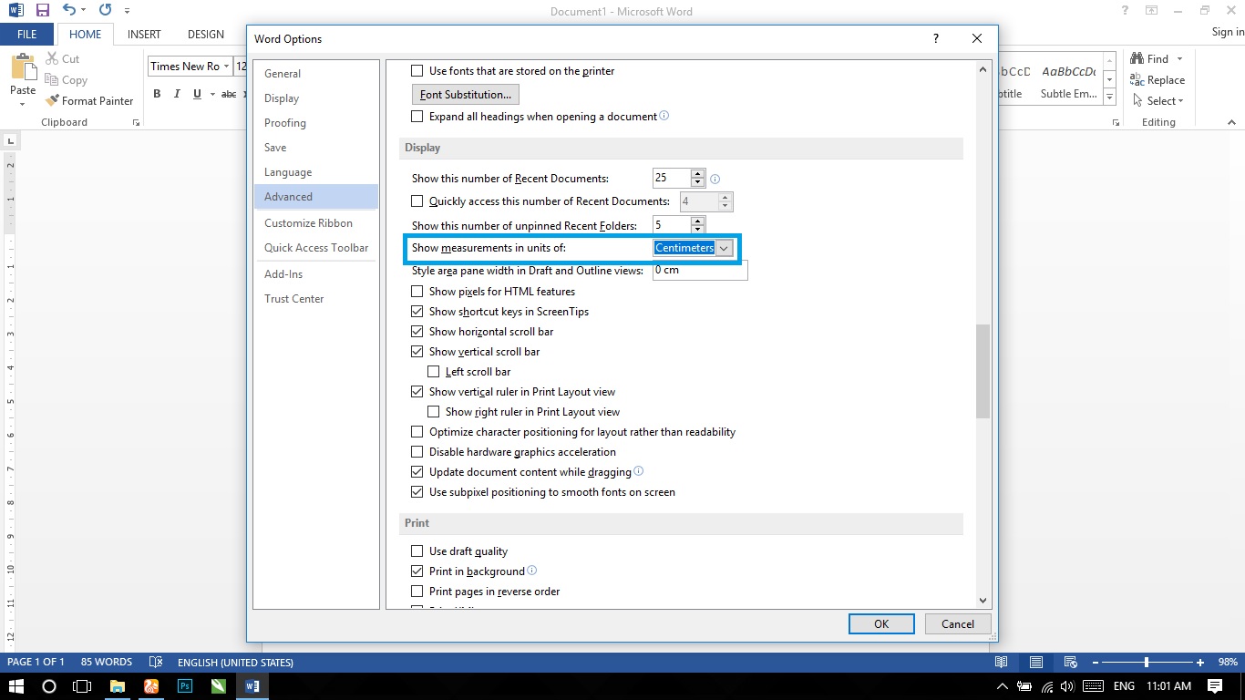
Task: Open Action Center notifications icon
Action: [1214, 686]
